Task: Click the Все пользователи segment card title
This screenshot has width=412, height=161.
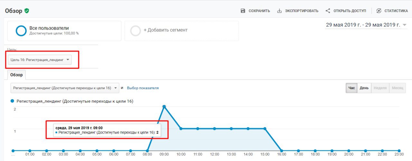Action: (x=49, y=28)
